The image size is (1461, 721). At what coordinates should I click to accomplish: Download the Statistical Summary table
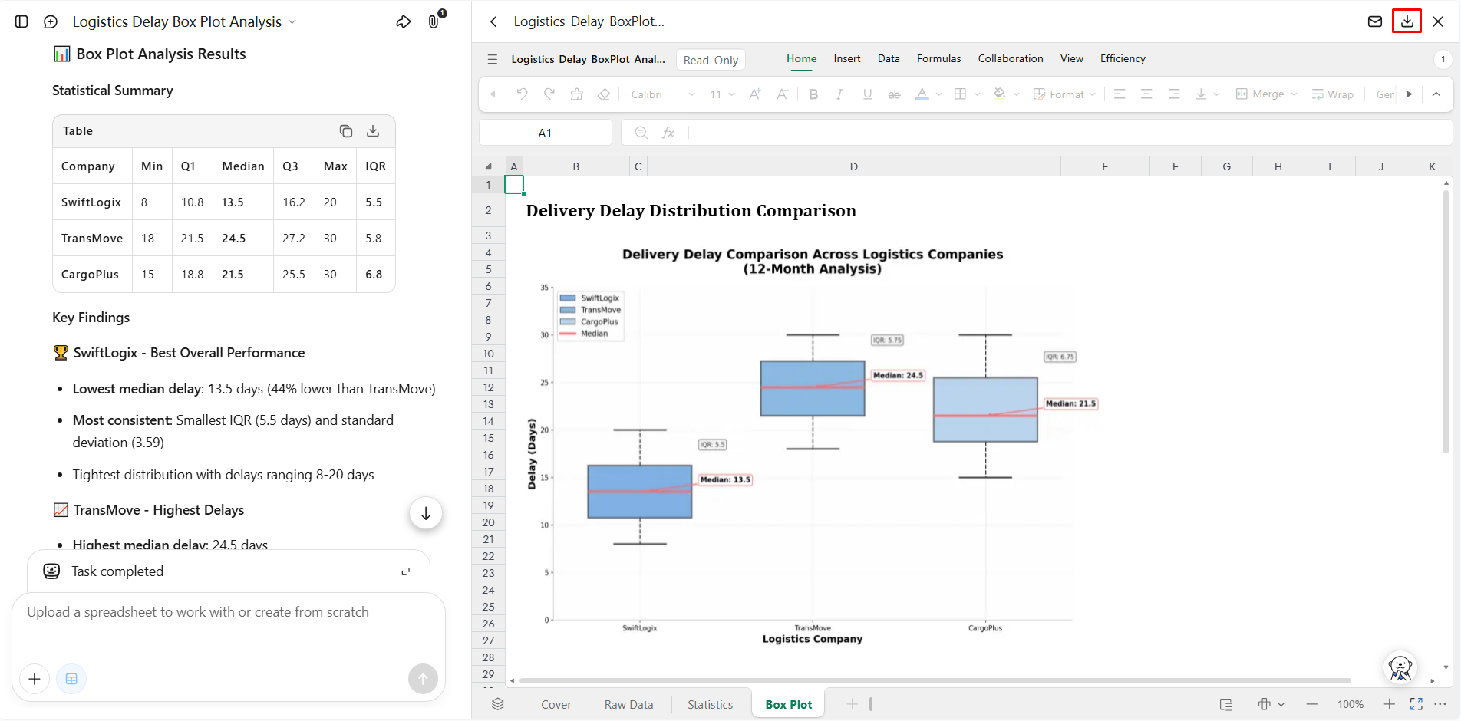tap(373, 131)
